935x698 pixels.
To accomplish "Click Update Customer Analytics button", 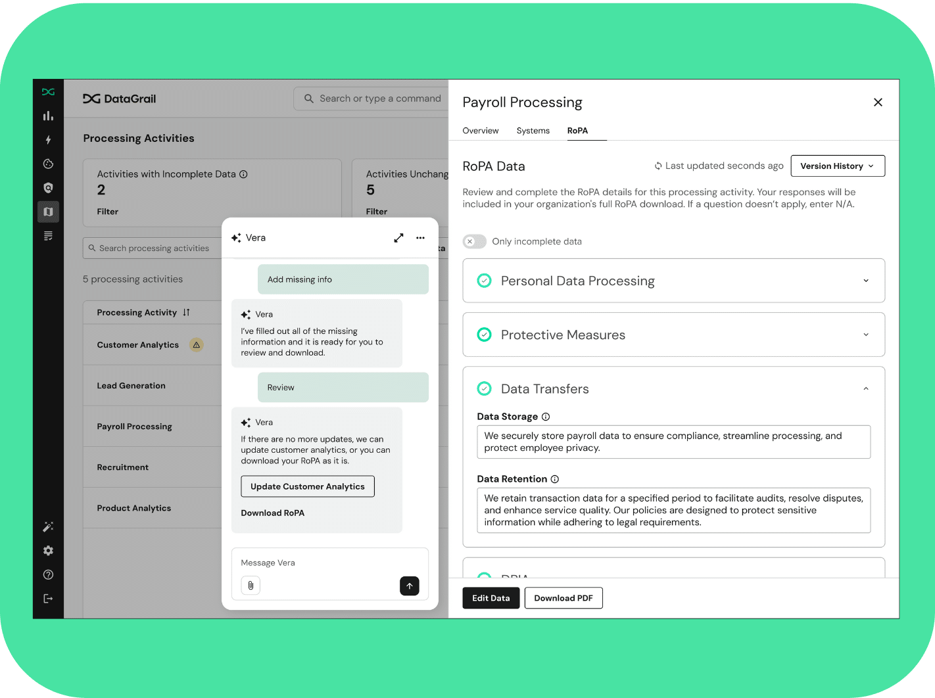I will pos(307,486).
